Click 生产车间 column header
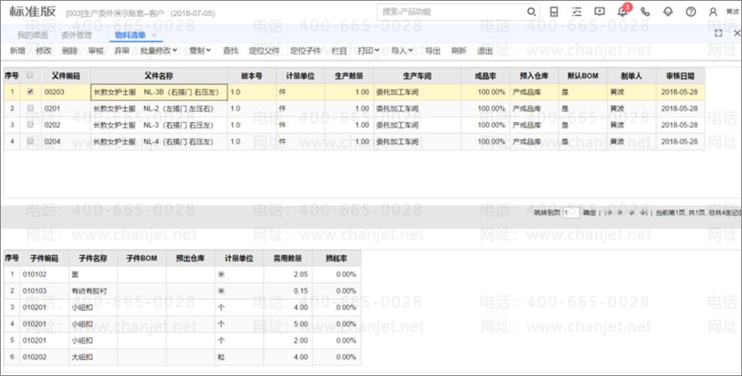Viewport: 742px width, 376px height. 418,75
